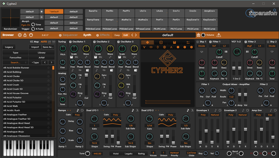Click the warning triangle panic icon
Image resolution: width=279 pixels, height=158 pixels.
click(x=219, y=35)
